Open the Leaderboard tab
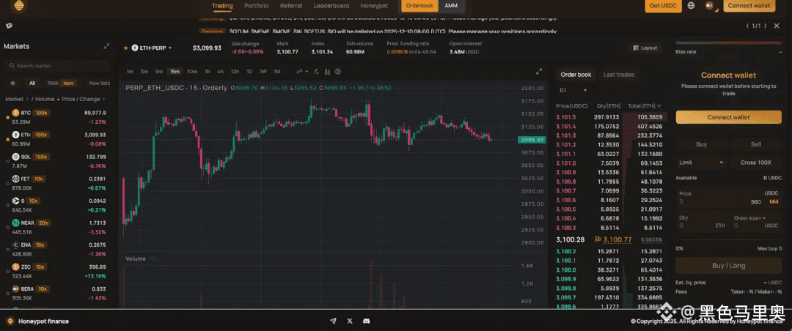The width and height of the screenshot is (792, 331). tap(331, 6)
